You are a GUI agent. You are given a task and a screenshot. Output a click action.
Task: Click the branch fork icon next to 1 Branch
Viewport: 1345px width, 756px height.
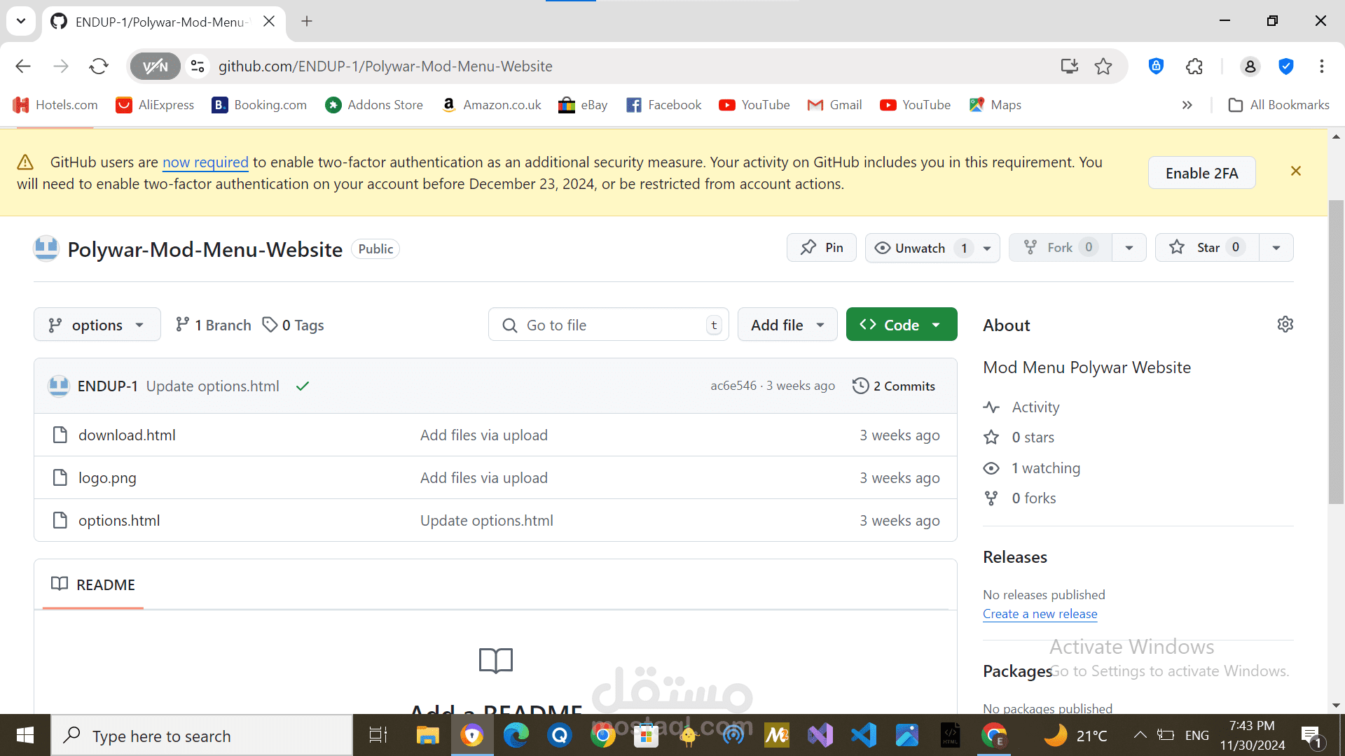pyautogui.click(x=181, y=324)
